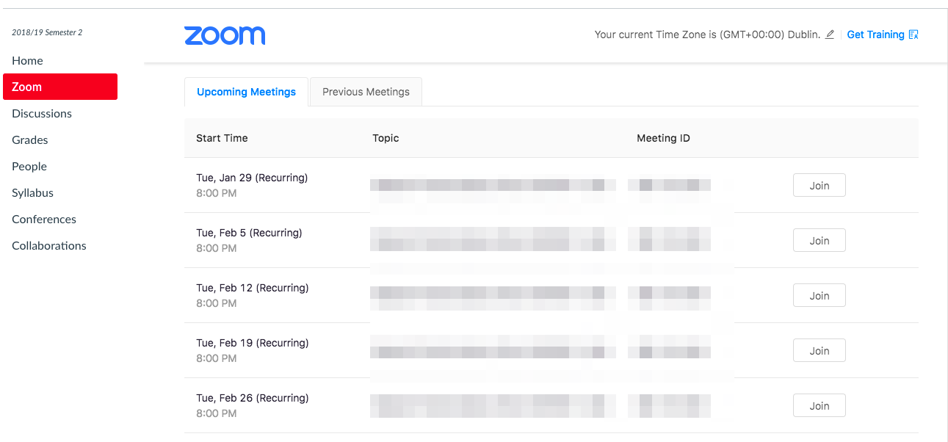Join the Tue, Feb 5 meeting
The image size is (948, 442).
click(819, 241)
